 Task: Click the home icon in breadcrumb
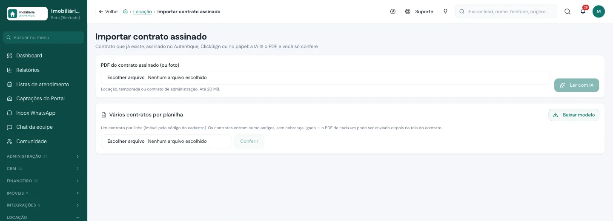coord(125,11)
